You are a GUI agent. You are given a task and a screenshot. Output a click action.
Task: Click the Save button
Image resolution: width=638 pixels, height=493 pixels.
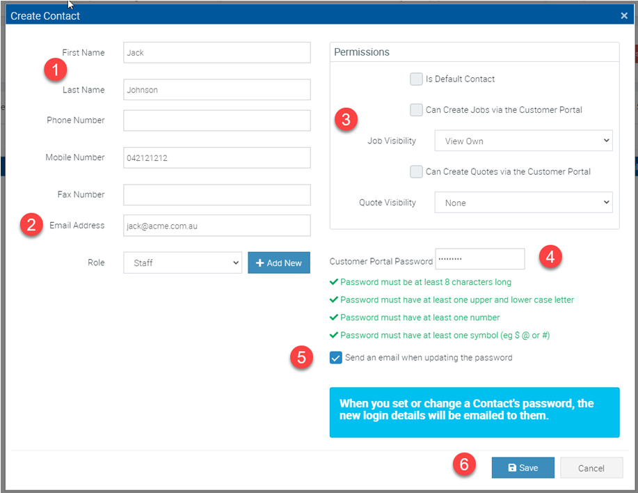(523, 468)
